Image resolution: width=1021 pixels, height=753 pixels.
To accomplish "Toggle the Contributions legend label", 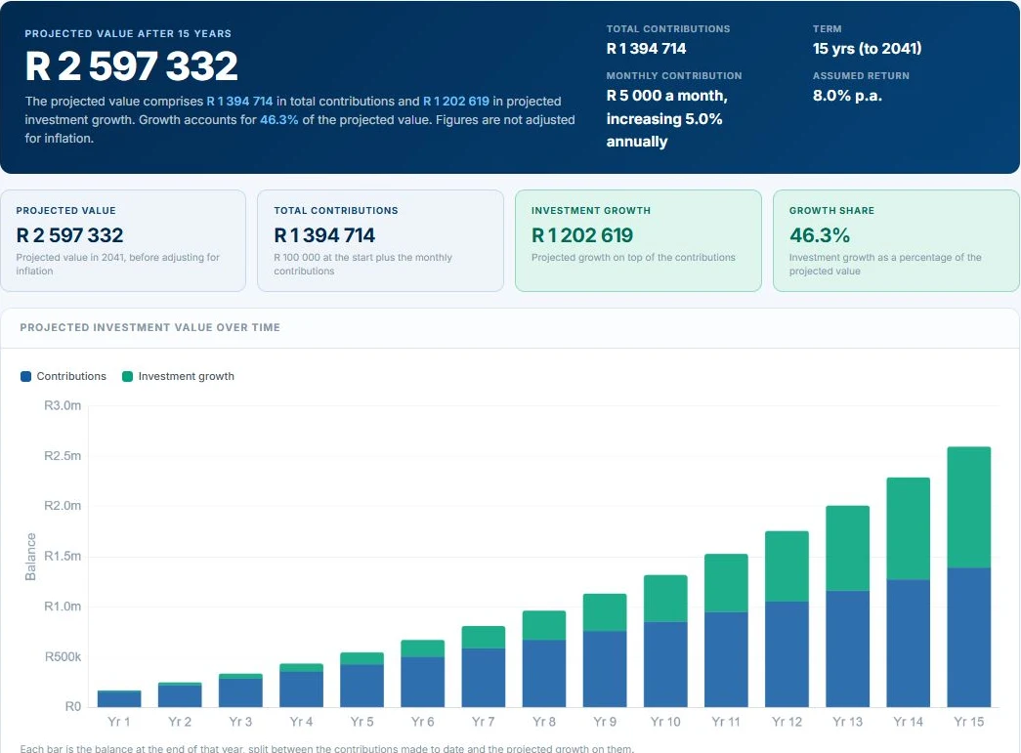I will [x=71, y=376].
